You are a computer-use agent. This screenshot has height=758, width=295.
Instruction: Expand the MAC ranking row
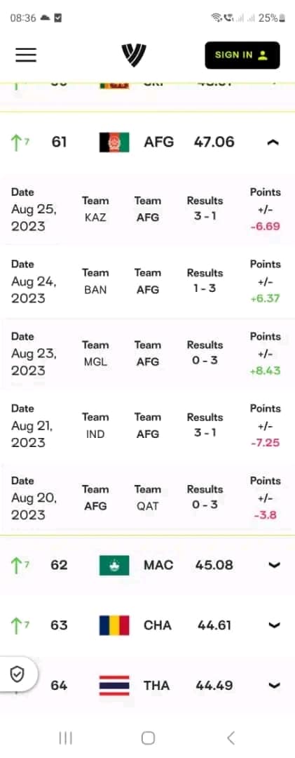[x=274, y=565]
